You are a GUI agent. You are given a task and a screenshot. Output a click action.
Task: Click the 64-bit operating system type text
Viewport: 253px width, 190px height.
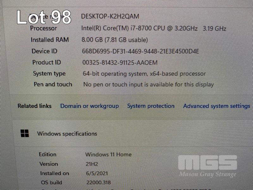(144, 74)
